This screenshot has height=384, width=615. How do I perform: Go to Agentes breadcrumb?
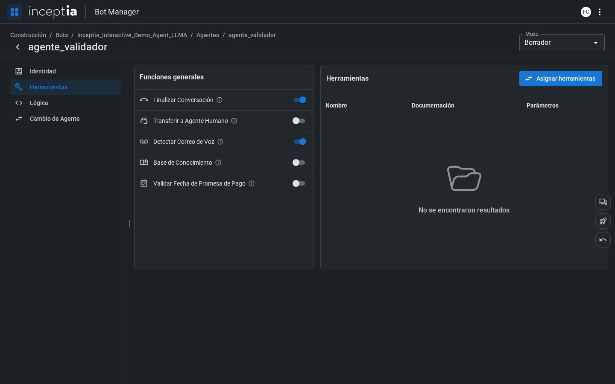(208, 35)
